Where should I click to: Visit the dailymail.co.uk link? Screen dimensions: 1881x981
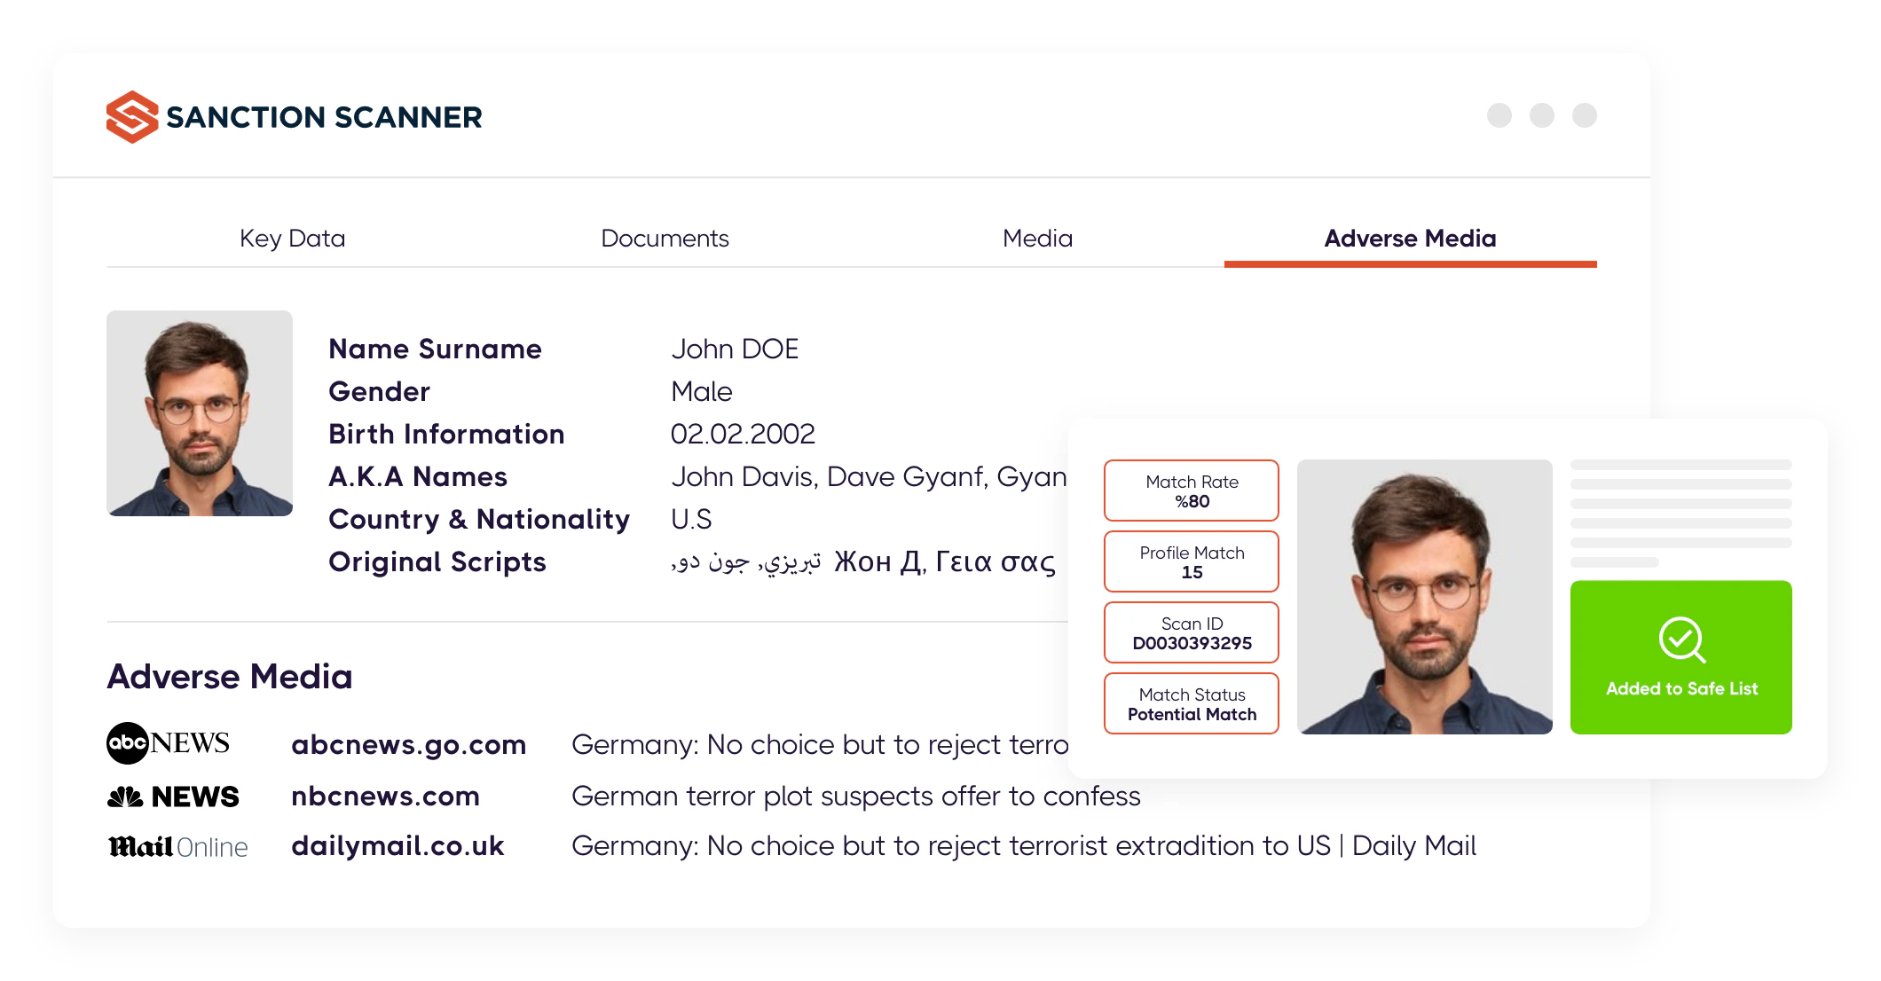pos(397,846)
